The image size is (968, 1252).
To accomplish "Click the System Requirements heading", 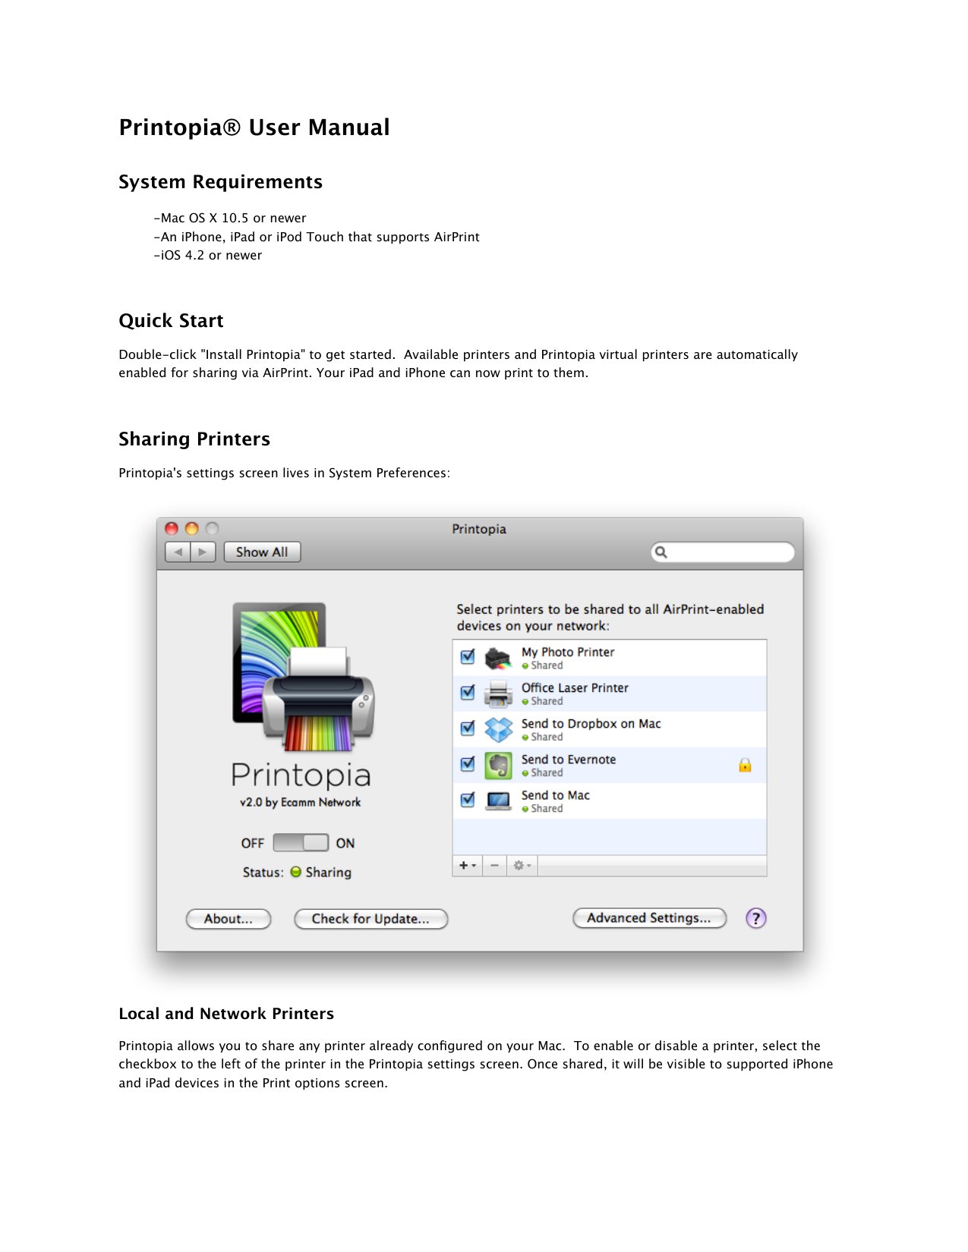I will point(220,182).
